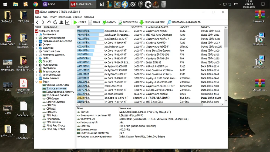This screenshot has width=270, height=152.
Task: Select the FPU Mandel benchmark icon
Action: [44, 119]
